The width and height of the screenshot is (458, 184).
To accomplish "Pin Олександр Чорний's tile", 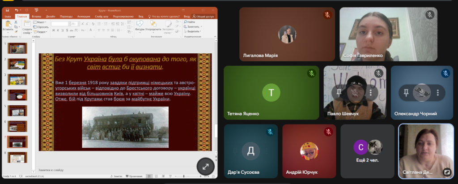I will point(406,93).
